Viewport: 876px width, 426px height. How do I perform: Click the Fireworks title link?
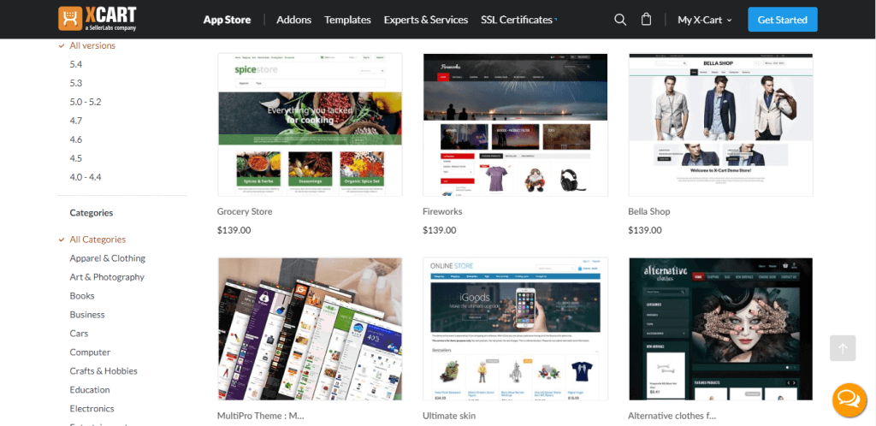(x=442, y=211)
